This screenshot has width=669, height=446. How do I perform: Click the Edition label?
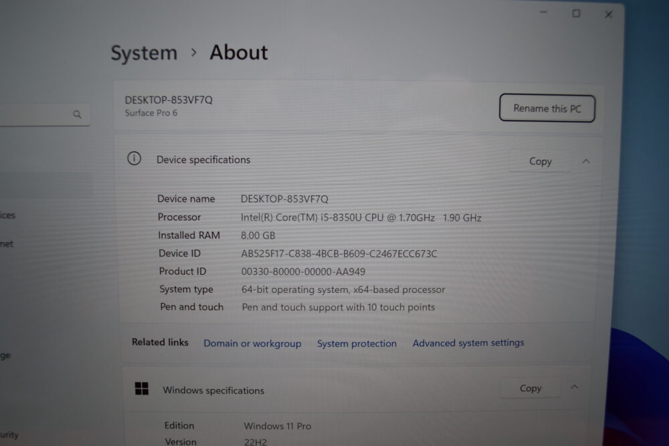pyautogui.click(x=179, y=425)
